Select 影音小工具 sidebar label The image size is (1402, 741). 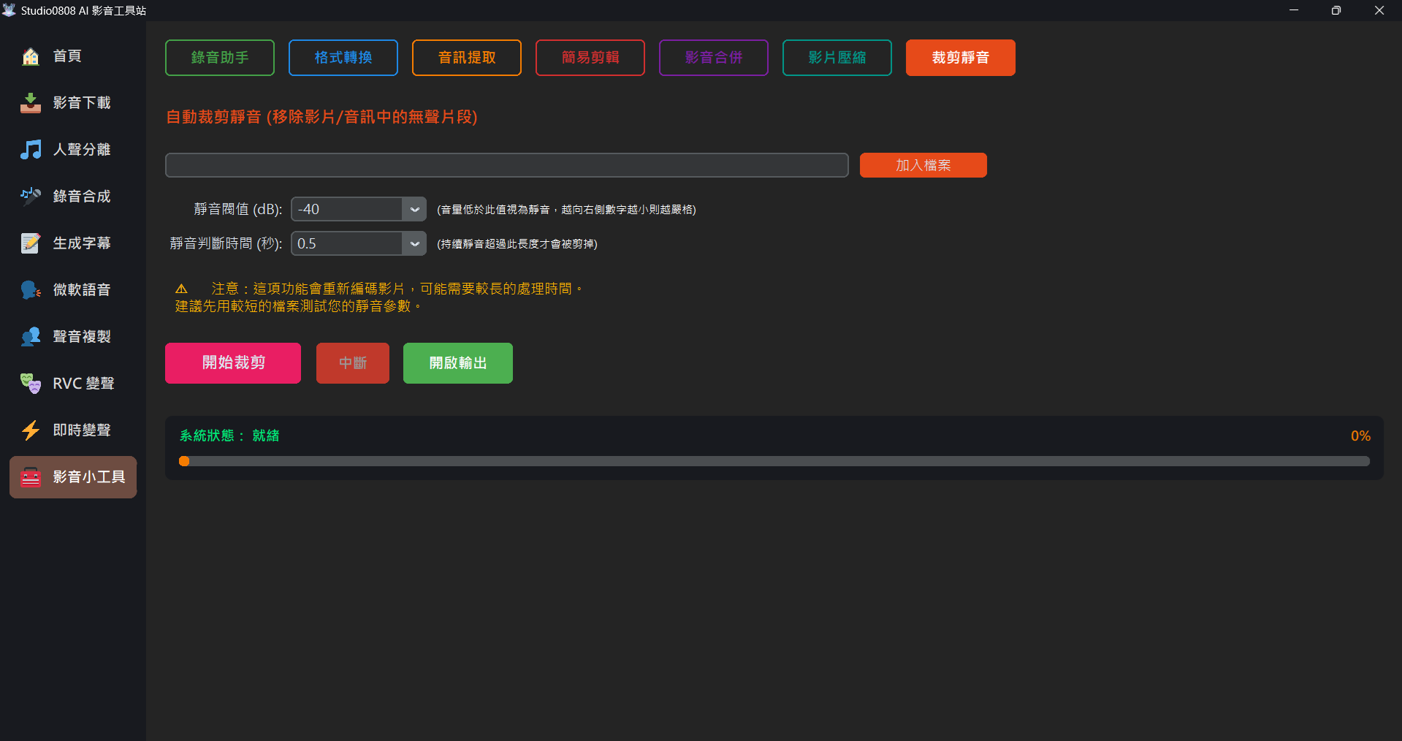[x=89, y=477]
